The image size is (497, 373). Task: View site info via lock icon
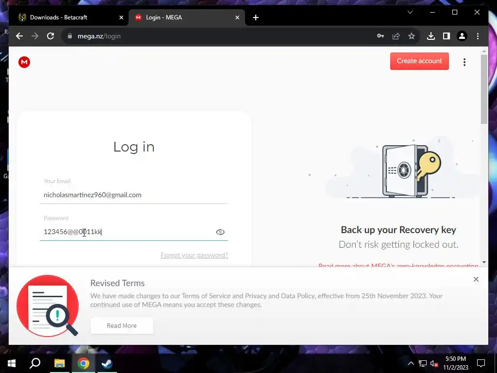70,36
